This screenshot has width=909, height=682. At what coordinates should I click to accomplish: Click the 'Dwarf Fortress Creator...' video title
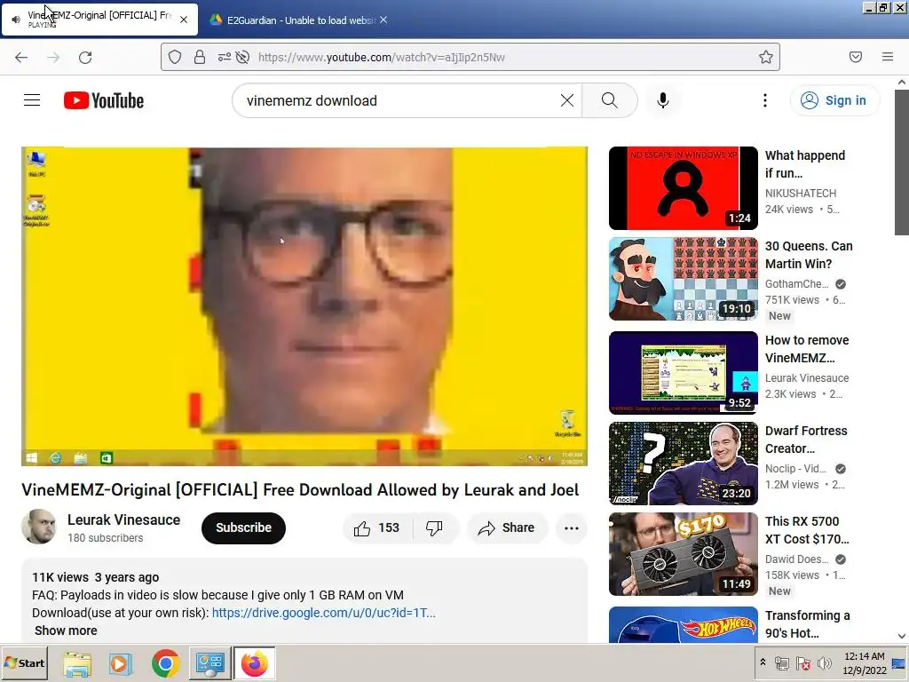(x=806, y=440)
